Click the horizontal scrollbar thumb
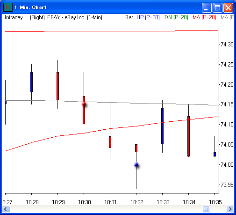The image size is (236, 215). tap(206, 209)
